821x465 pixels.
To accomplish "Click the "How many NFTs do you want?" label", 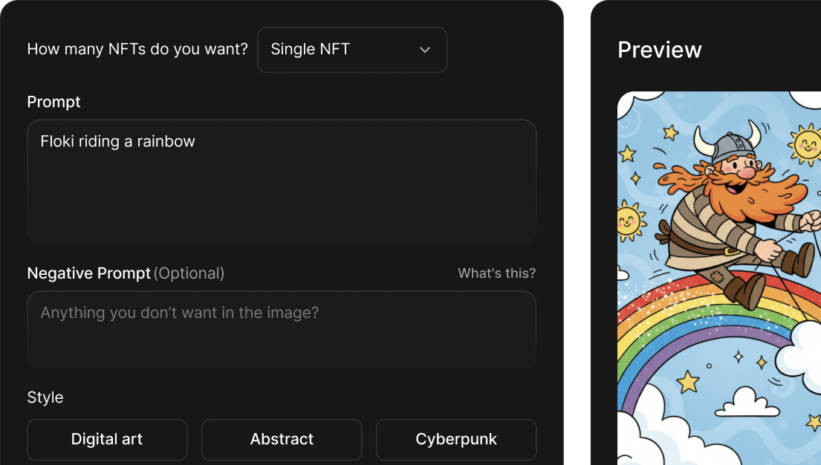I will (x=137, y=50).
